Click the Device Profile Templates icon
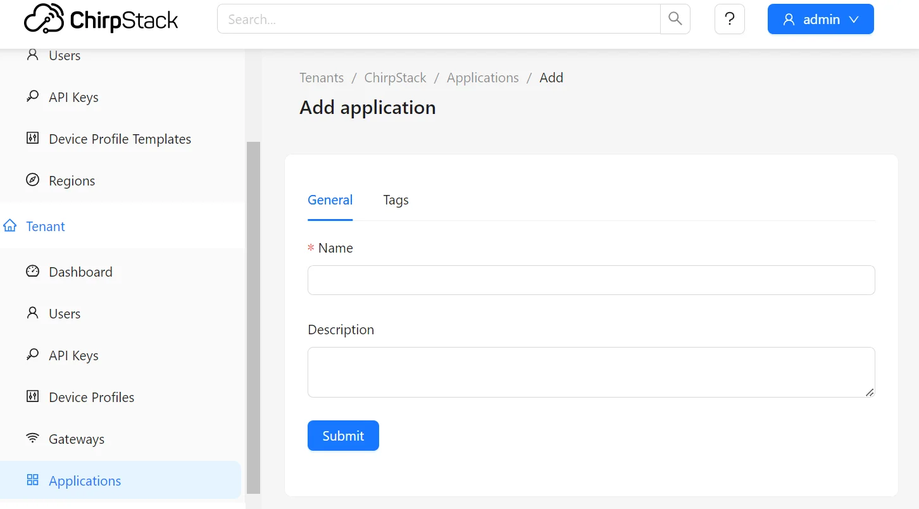919x509 pixels. [x=32, y=139]
